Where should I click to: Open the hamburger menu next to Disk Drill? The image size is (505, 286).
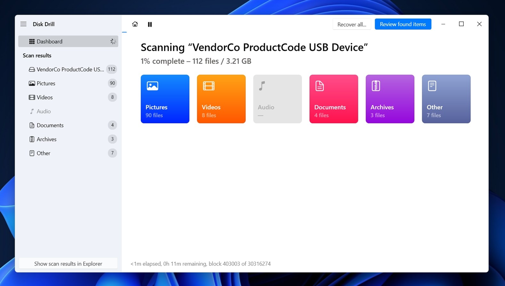tap(23, 24)
